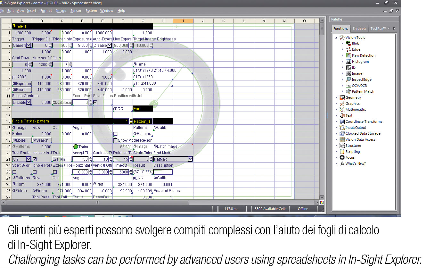Click the Clocked Data Storage icon
The width and height of the screenshot is (426, 268).
point(342,133)
